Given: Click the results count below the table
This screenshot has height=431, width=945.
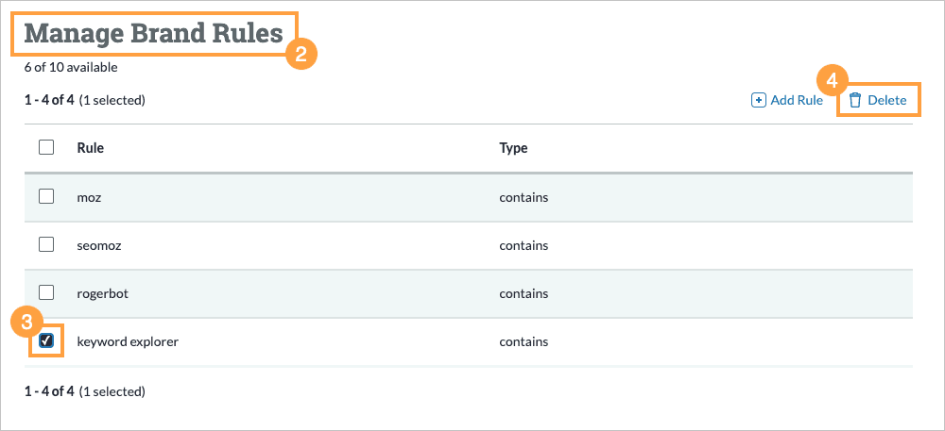Looking at the screenshot, I should 84,390.
